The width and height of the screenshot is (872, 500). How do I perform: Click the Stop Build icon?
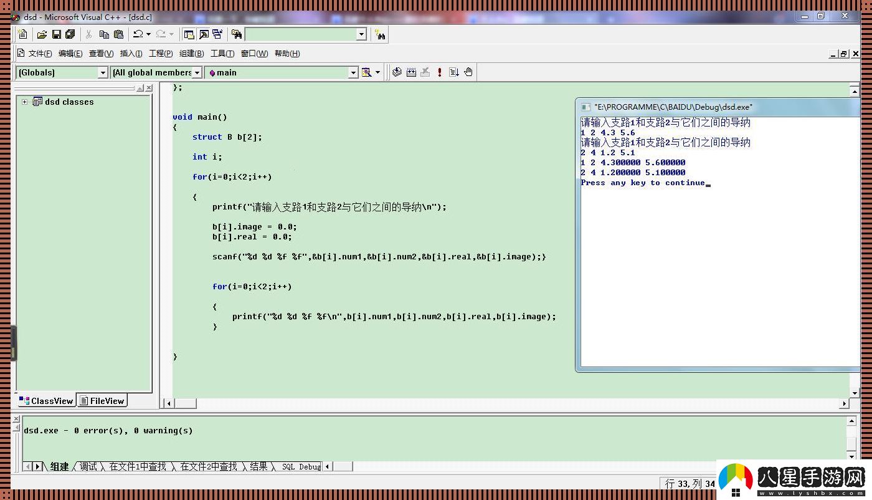[x=425, y=72]
